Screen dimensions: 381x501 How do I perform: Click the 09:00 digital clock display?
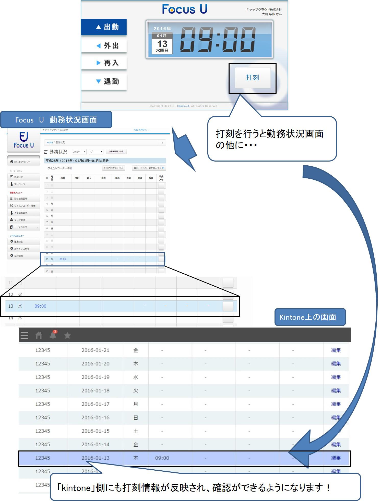(x=218, y=40)
